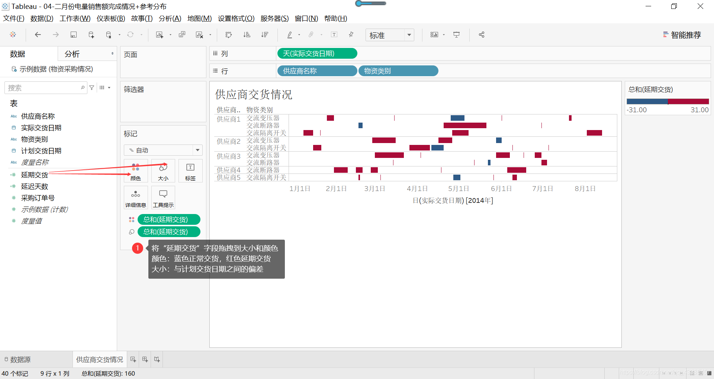This screenshot has width=714, height=379.
Task: Save the workbook with the disk icon
Action: [x=74, y=35]
